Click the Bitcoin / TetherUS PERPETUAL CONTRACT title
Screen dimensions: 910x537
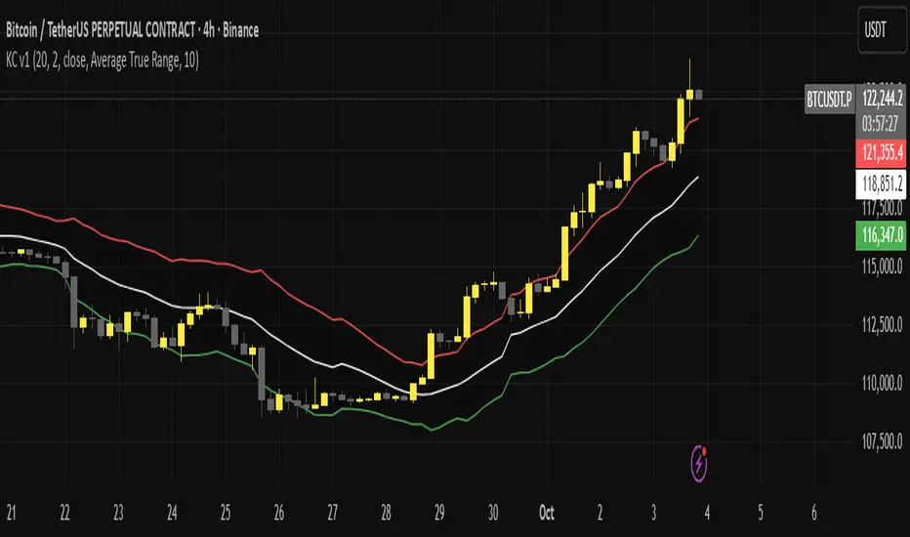pyautogui.click(x=133, y=30)
